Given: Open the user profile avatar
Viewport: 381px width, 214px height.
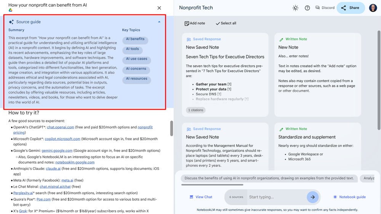Looking at the screenshot, I should pyautogui.click(x=373, y=8).
